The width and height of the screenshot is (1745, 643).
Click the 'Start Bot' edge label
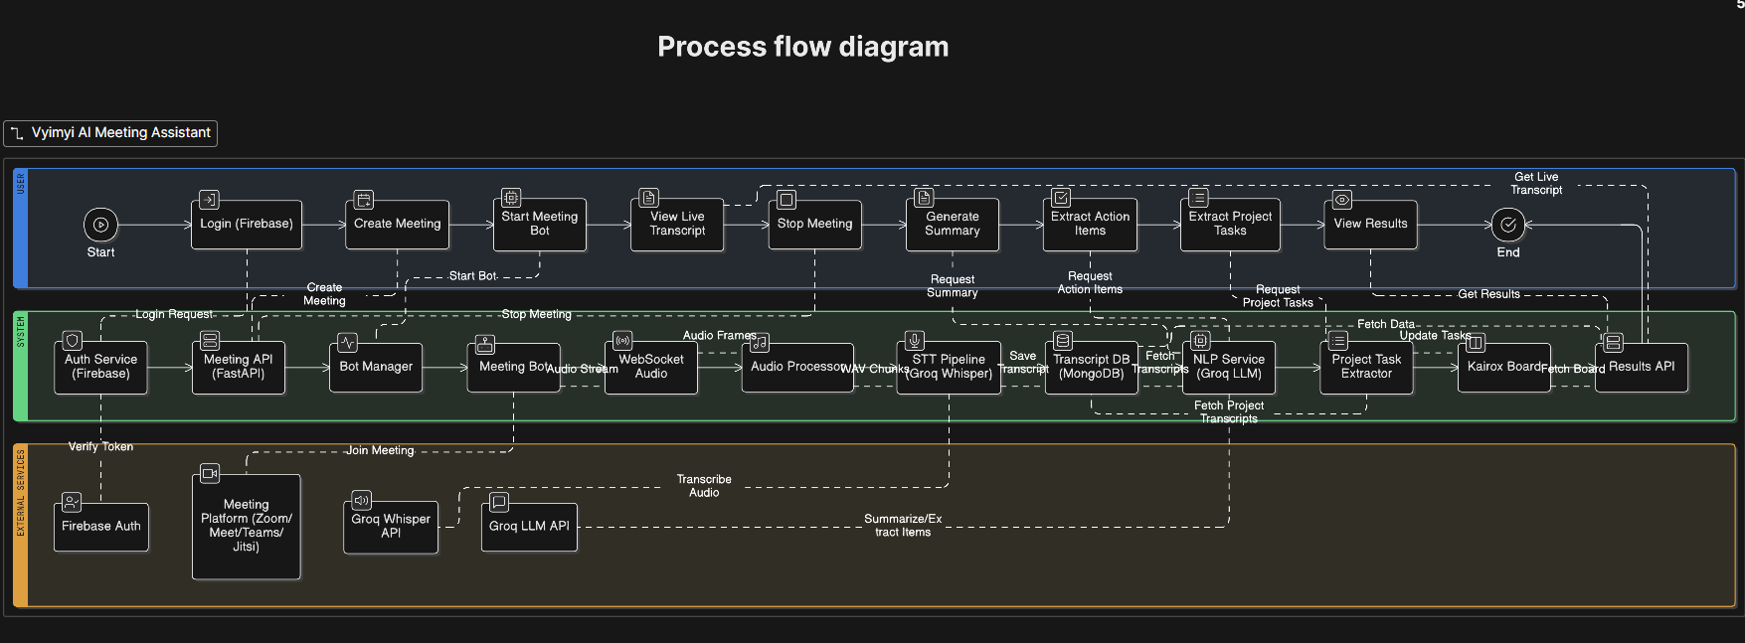coord(472,276)
